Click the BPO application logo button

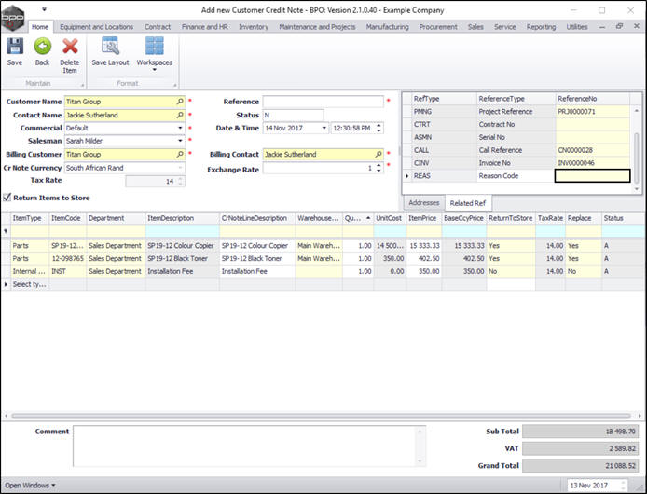point(13,18)
